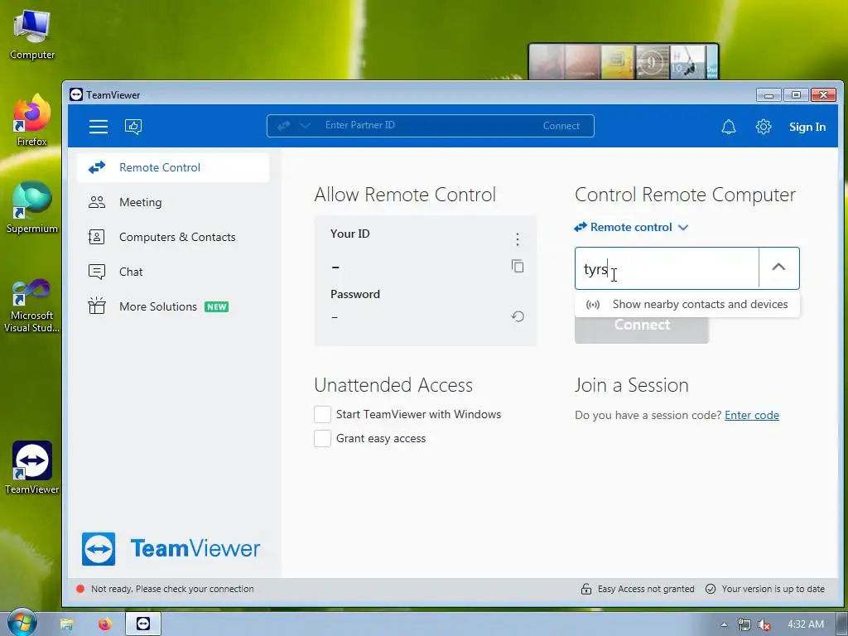Refresh the password with the reload icon
The image size is (848, 636).
click(518, 316)
